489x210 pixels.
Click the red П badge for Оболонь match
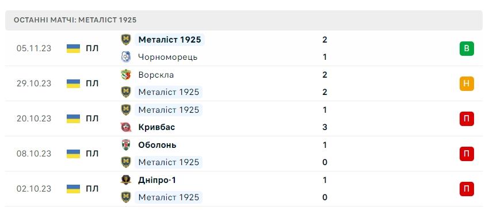[467, 154]
